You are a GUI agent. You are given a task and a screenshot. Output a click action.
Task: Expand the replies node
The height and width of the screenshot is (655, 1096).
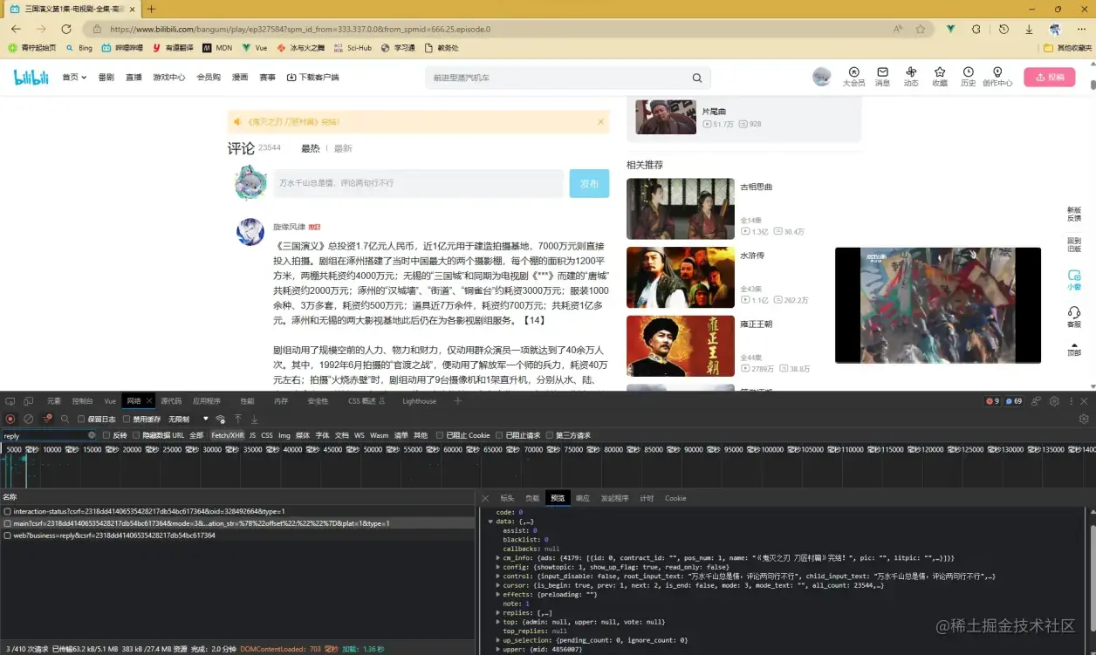click(498, 613)
